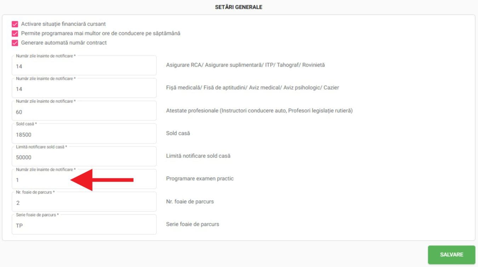Click the SETĂRI GENERALE heading
The height and width of the screenshot is (267, 478).
click(239, 7)
